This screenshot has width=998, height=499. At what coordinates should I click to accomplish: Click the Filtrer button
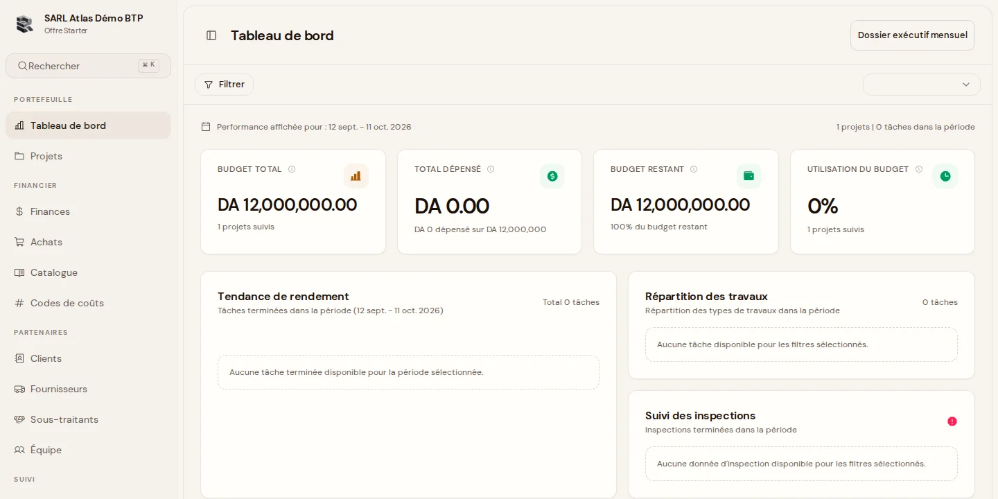pyautogui.click(x=225, y=85)
